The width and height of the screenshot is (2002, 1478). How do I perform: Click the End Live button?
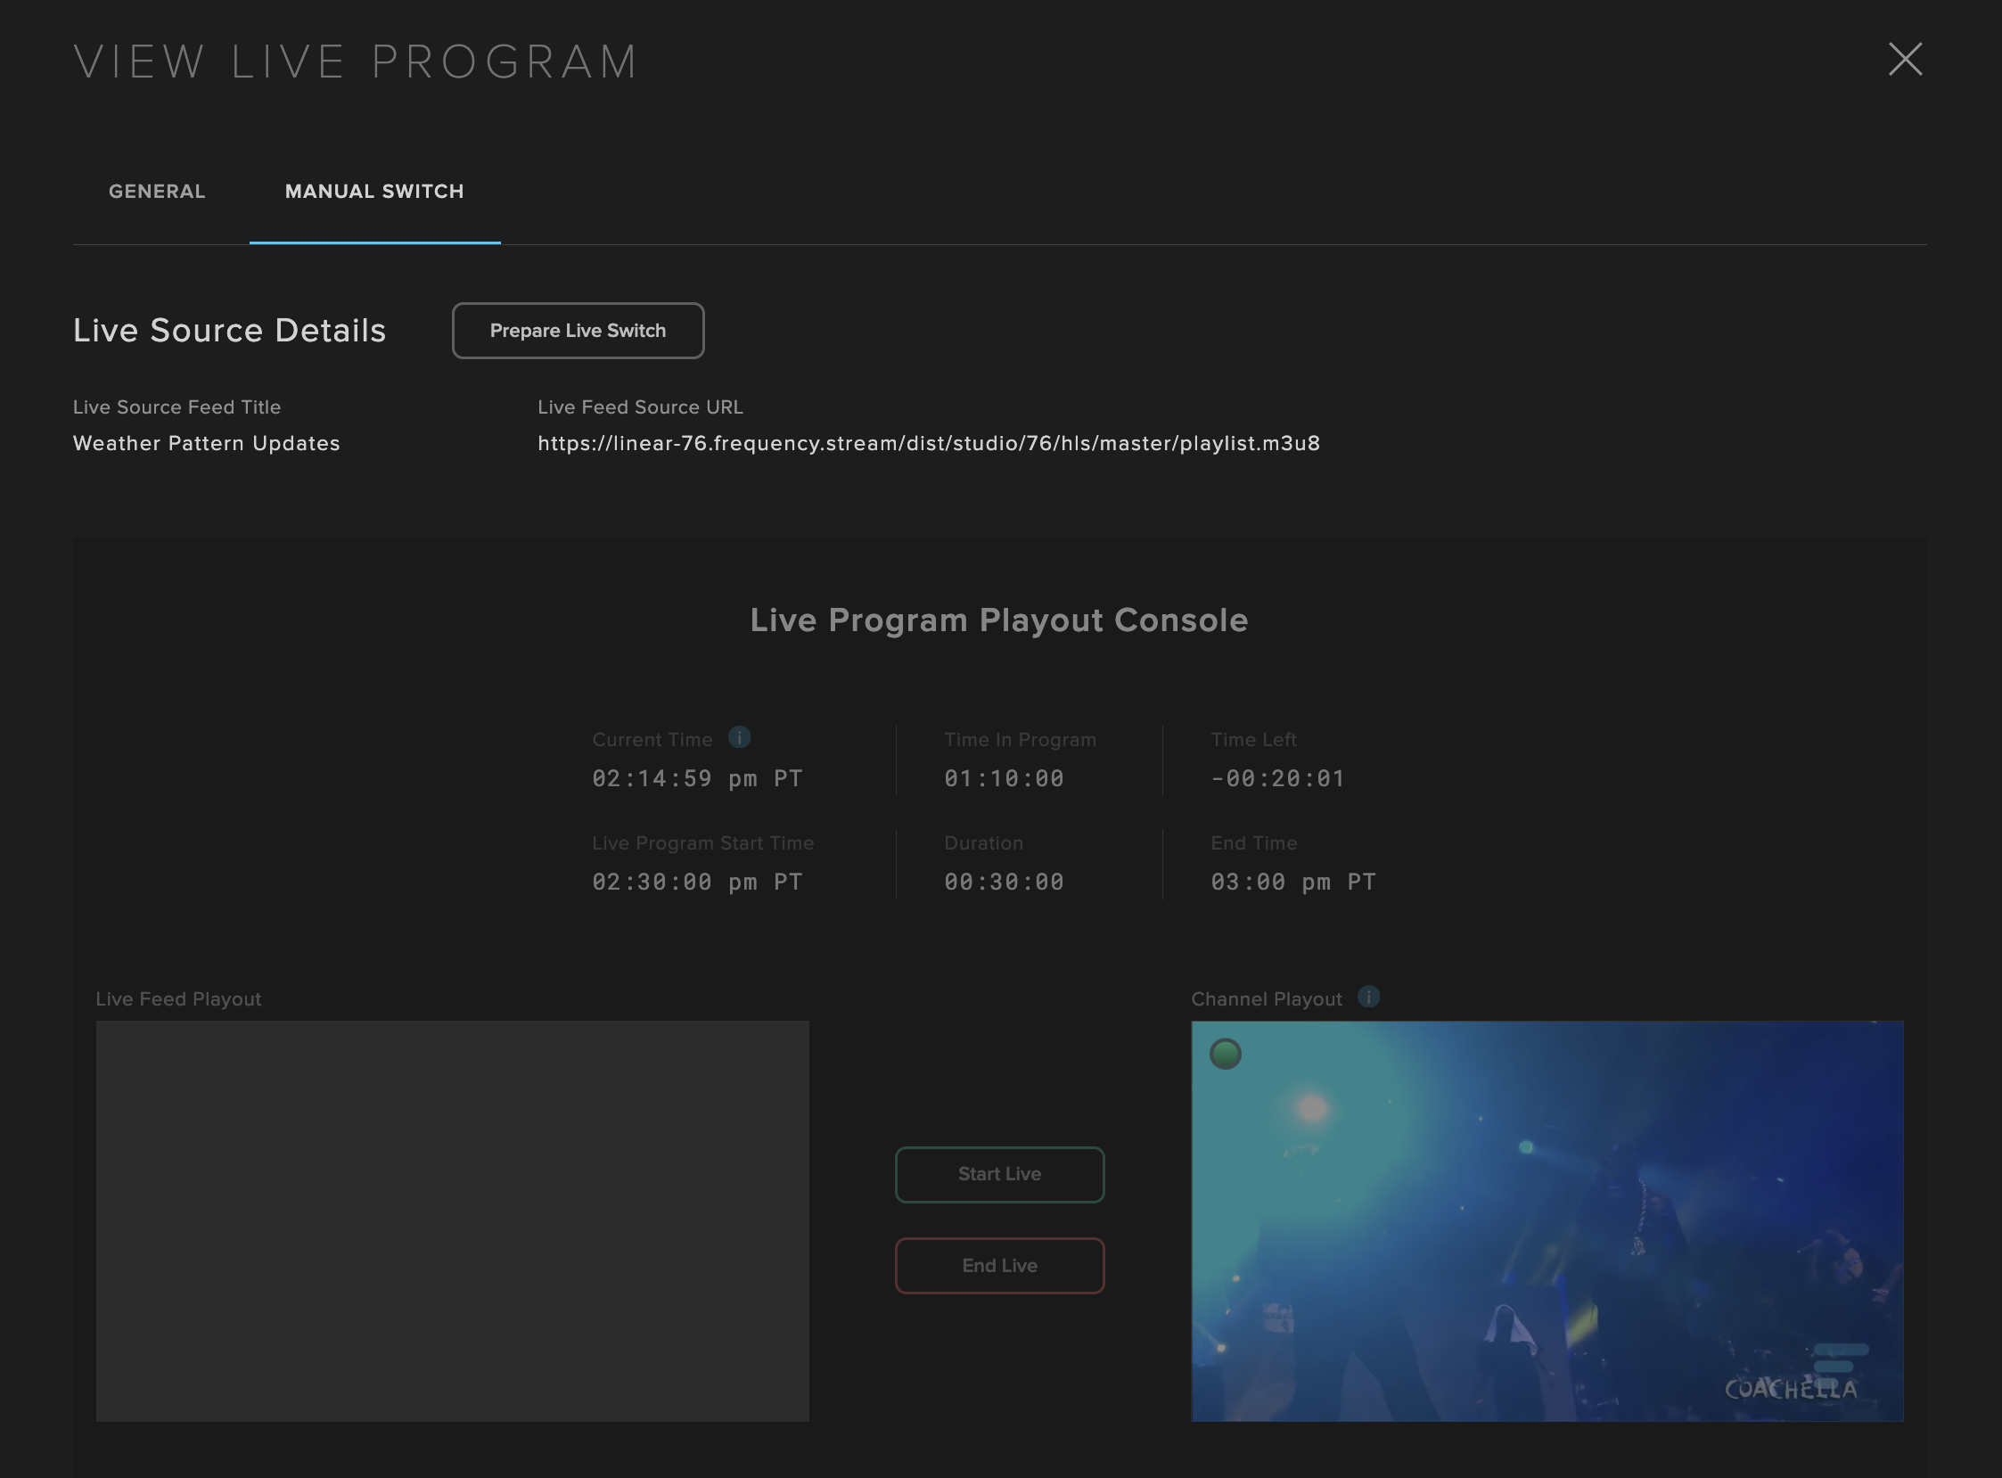[999, 1265]
